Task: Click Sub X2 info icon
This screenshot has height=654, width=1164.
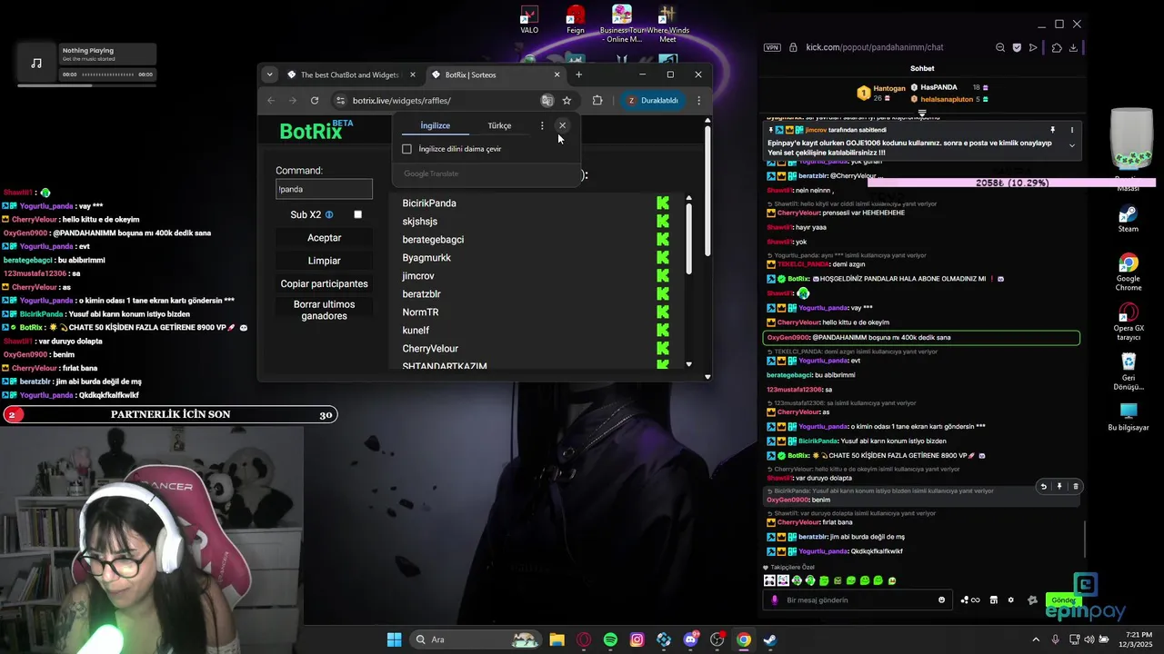Action: tap(329, 215)
